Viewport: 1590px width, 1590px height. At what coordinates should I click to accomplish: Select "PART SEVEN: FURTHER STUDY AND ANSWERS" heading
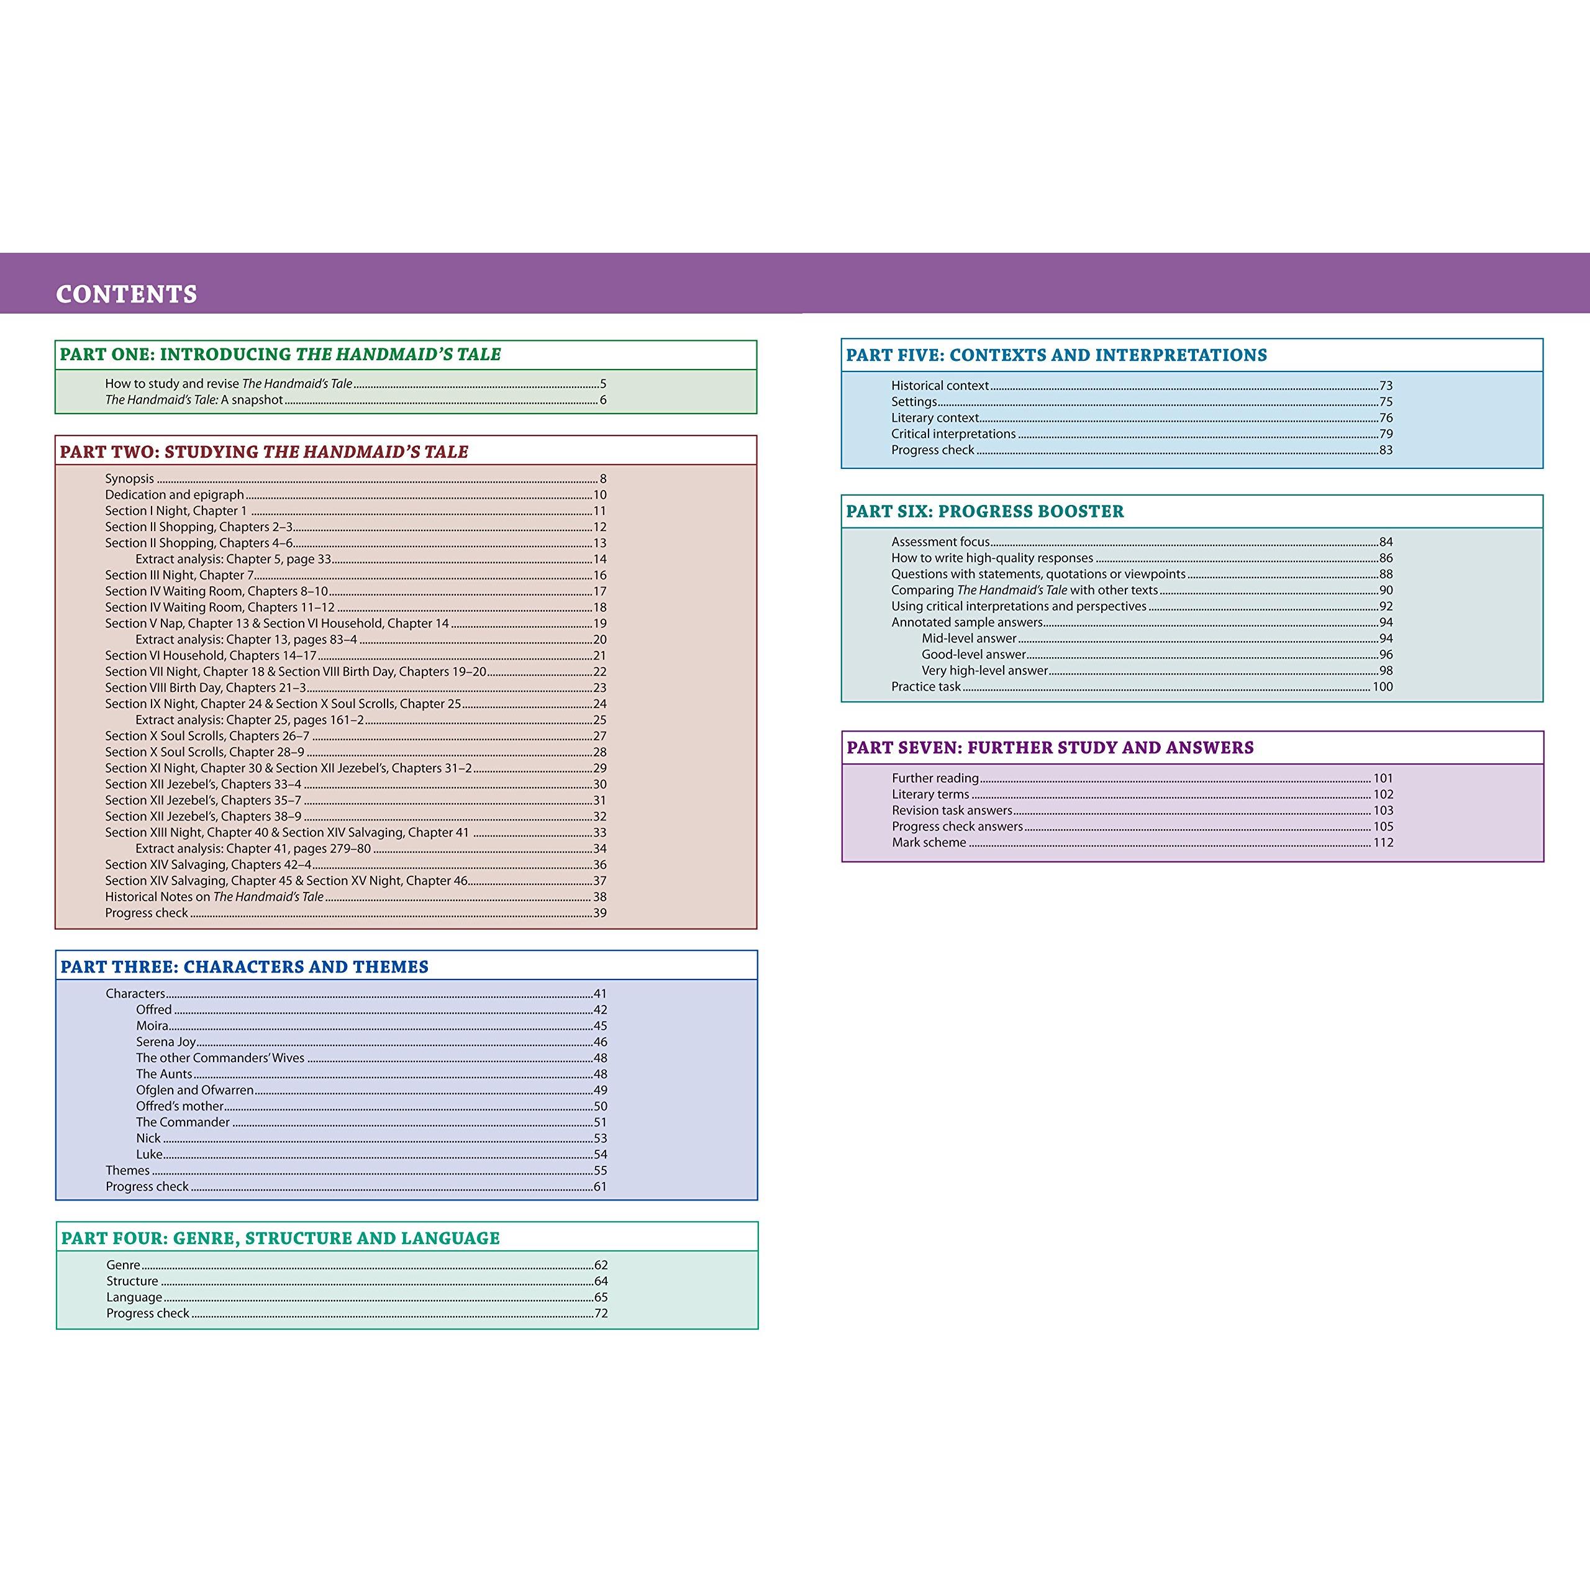pyautogui.click(x=1050, y=748)
